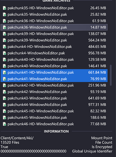
Task: Select pakchunk39-HD-WindowsNoEditor.pak archive name
Action: pyautogui.click(x=41, y=34)
